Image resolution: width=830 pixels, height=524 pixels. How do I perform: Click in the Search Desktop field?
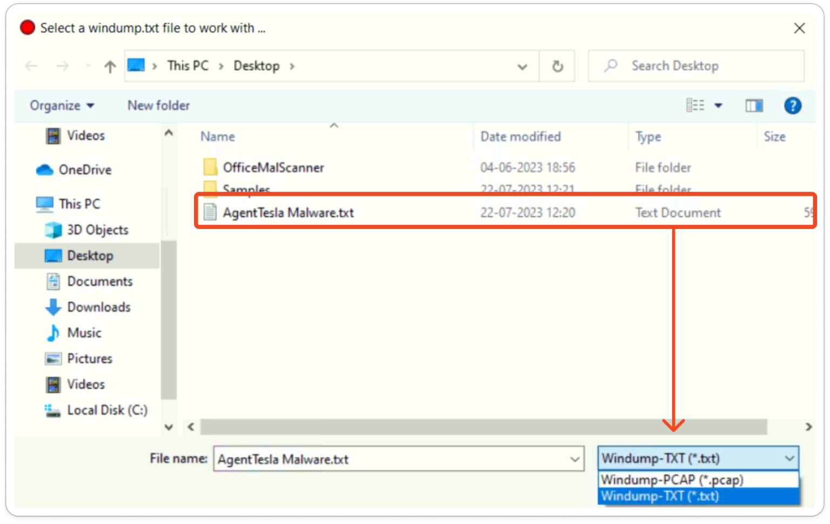pyautogui.click(x=702, y=66)
